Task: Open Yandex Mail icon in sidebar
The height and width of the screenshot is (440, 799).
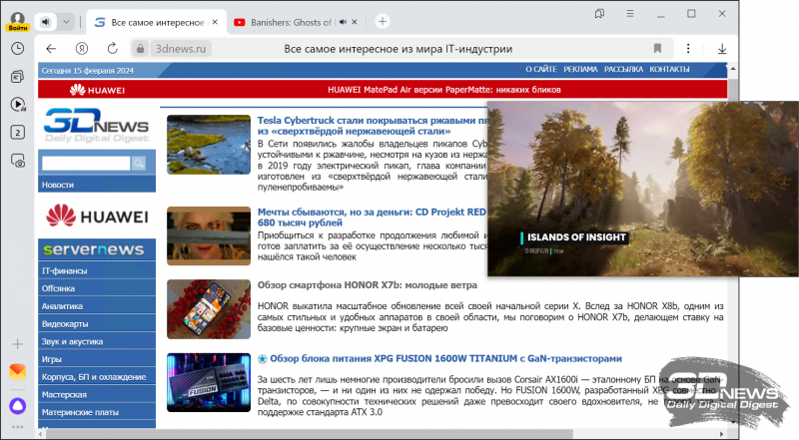Action: (x=18, y=372)
